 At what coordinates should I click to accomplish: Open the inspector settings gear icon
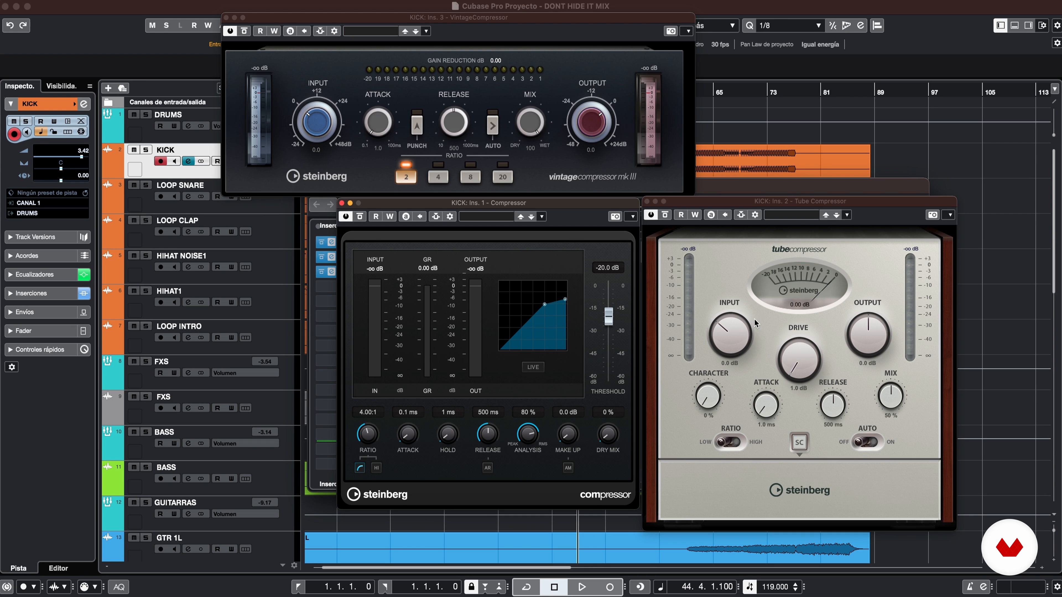point(12,367)
